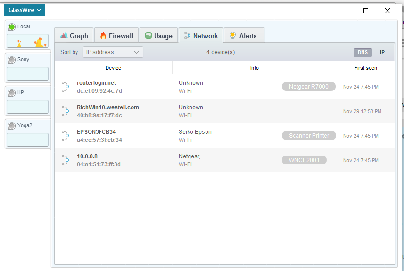Sort by the First seen column header

coord(365,68)
